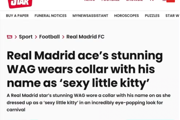
Task: Open MyNewsAssistant from the secondary nav
Action: click(90, 16)
